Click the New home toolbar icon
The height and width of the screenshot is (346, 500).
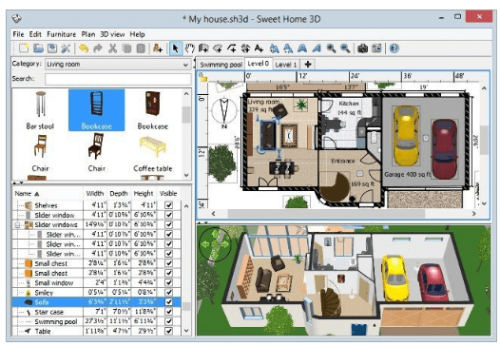(x=24, y=48)
